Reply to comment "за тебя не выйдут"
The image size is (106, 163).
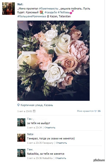(50, 128)
